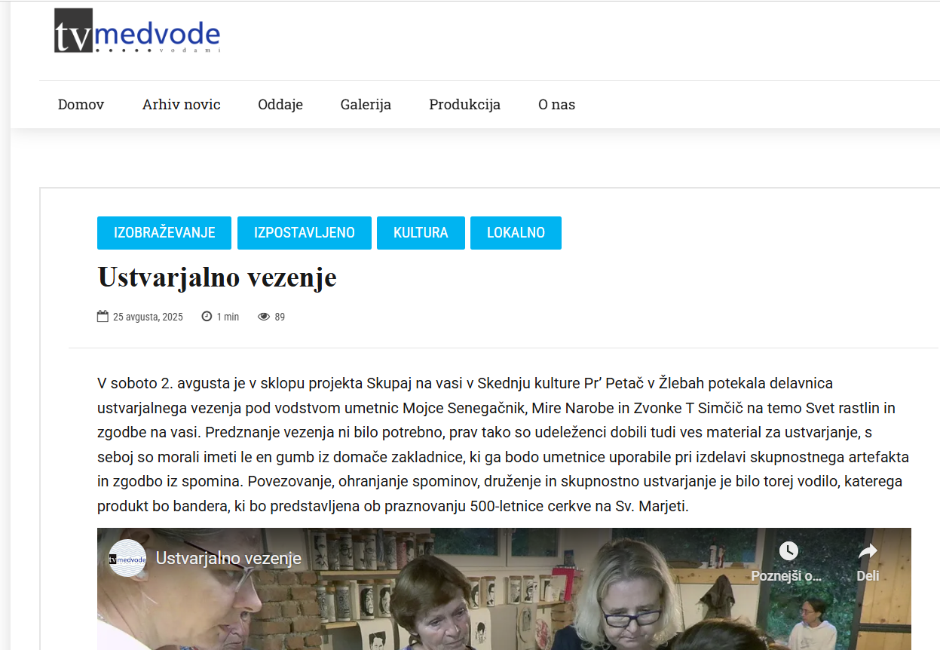Open the Galerija menu item
940x650 pixels.
click(x=366, y=105)
